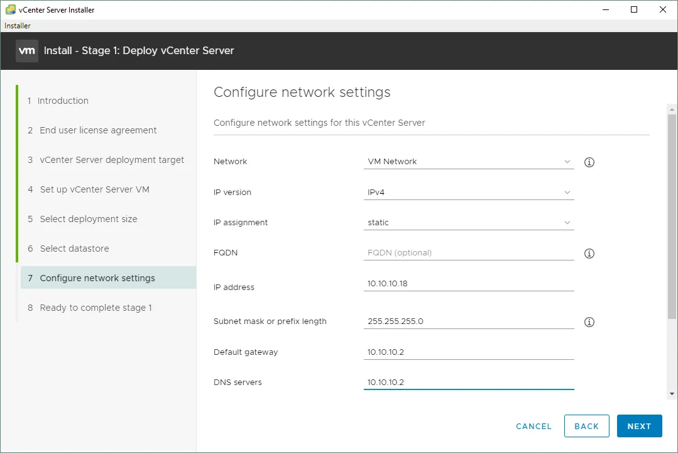Click the info icon beside FQDN field
Image resolution: width=678 pixels, height=453 pixels.
(x=589, y=254)
